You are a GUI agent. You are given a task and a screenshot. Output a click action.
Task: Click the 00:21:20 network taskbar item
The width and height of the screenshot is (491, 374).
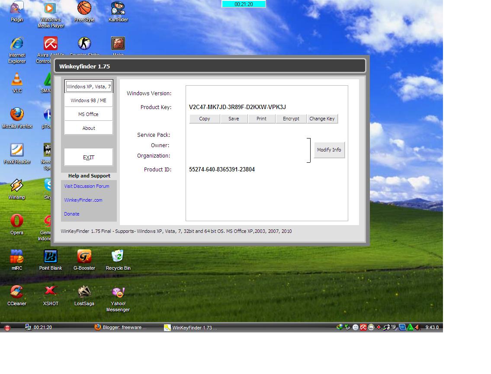click(x=39, y=327)
